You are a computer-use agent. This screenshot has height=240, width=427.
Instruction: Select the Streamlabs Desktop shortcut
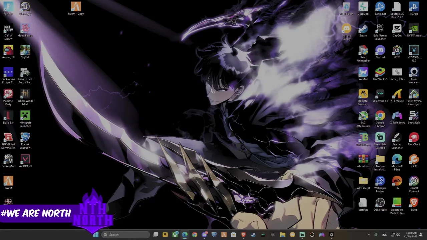pyautogui.click(x=380, y=141)
